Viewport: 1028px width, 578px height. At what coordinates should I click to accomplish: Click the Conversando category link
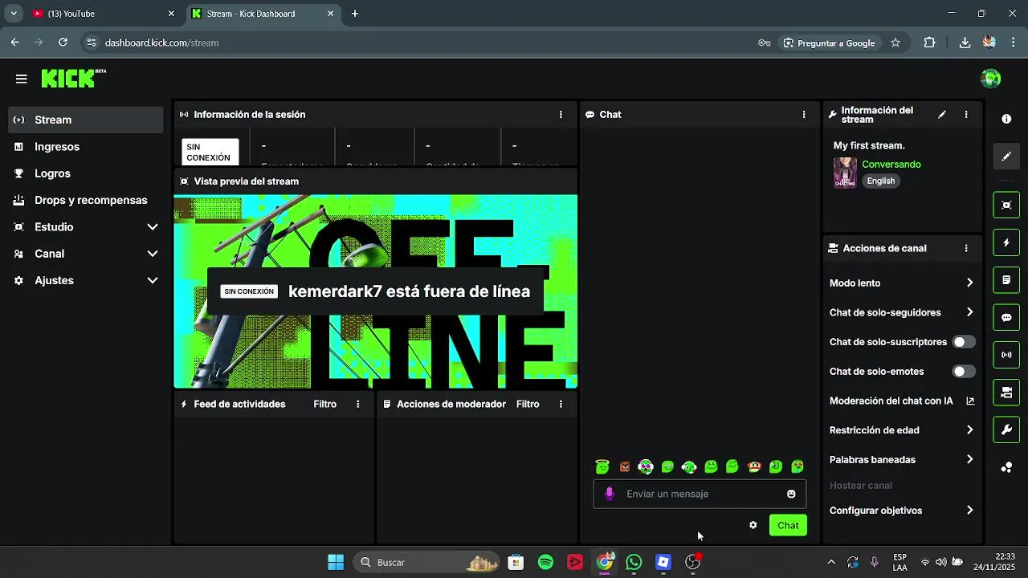click(x=891, y=165)
